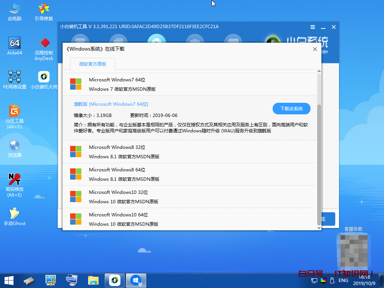Screen dimensions: 384x288
Task: Open the 分区工具 partition tool
Action: pos(15,114)
